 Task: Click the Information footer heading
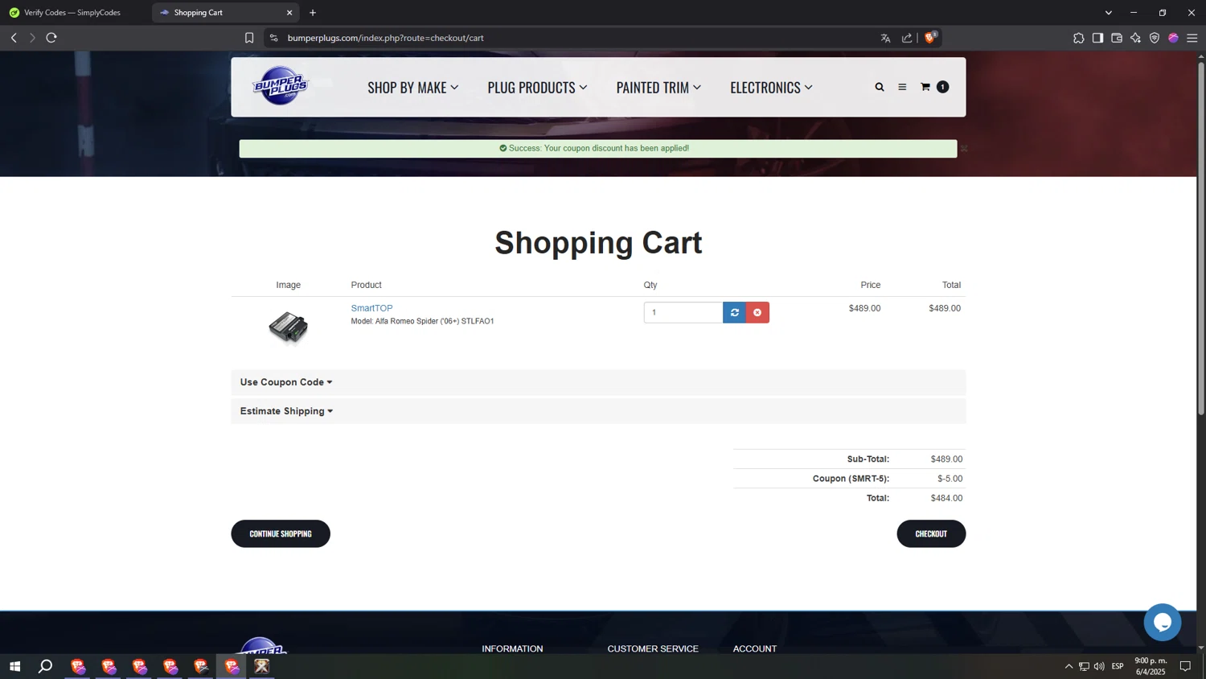tap(512, 648)
